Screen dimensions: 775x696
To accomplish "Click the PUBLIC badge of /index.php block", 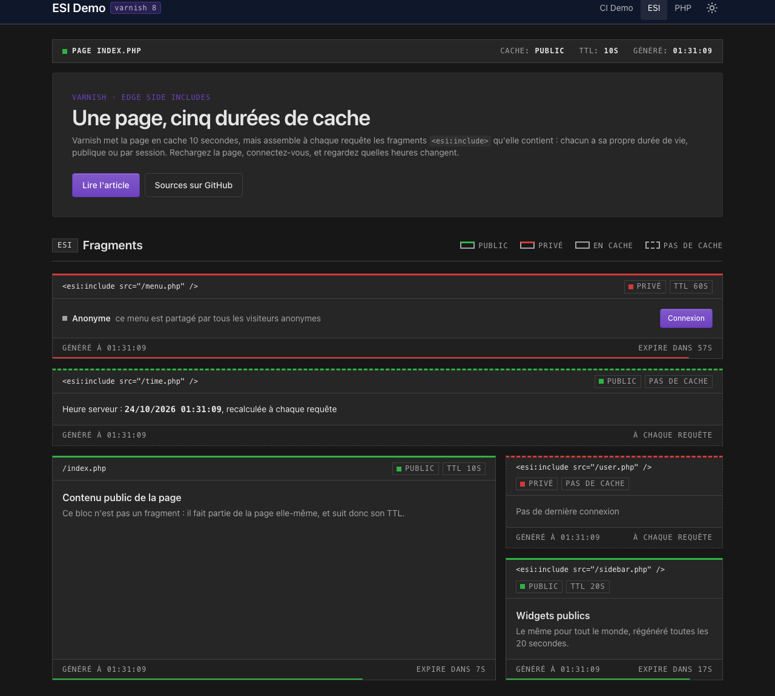I will [x=415, y=468].
